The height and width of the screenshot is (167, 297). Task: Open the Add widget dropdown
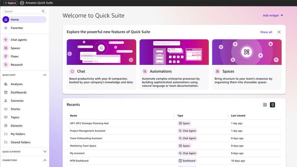pos(273,15)
